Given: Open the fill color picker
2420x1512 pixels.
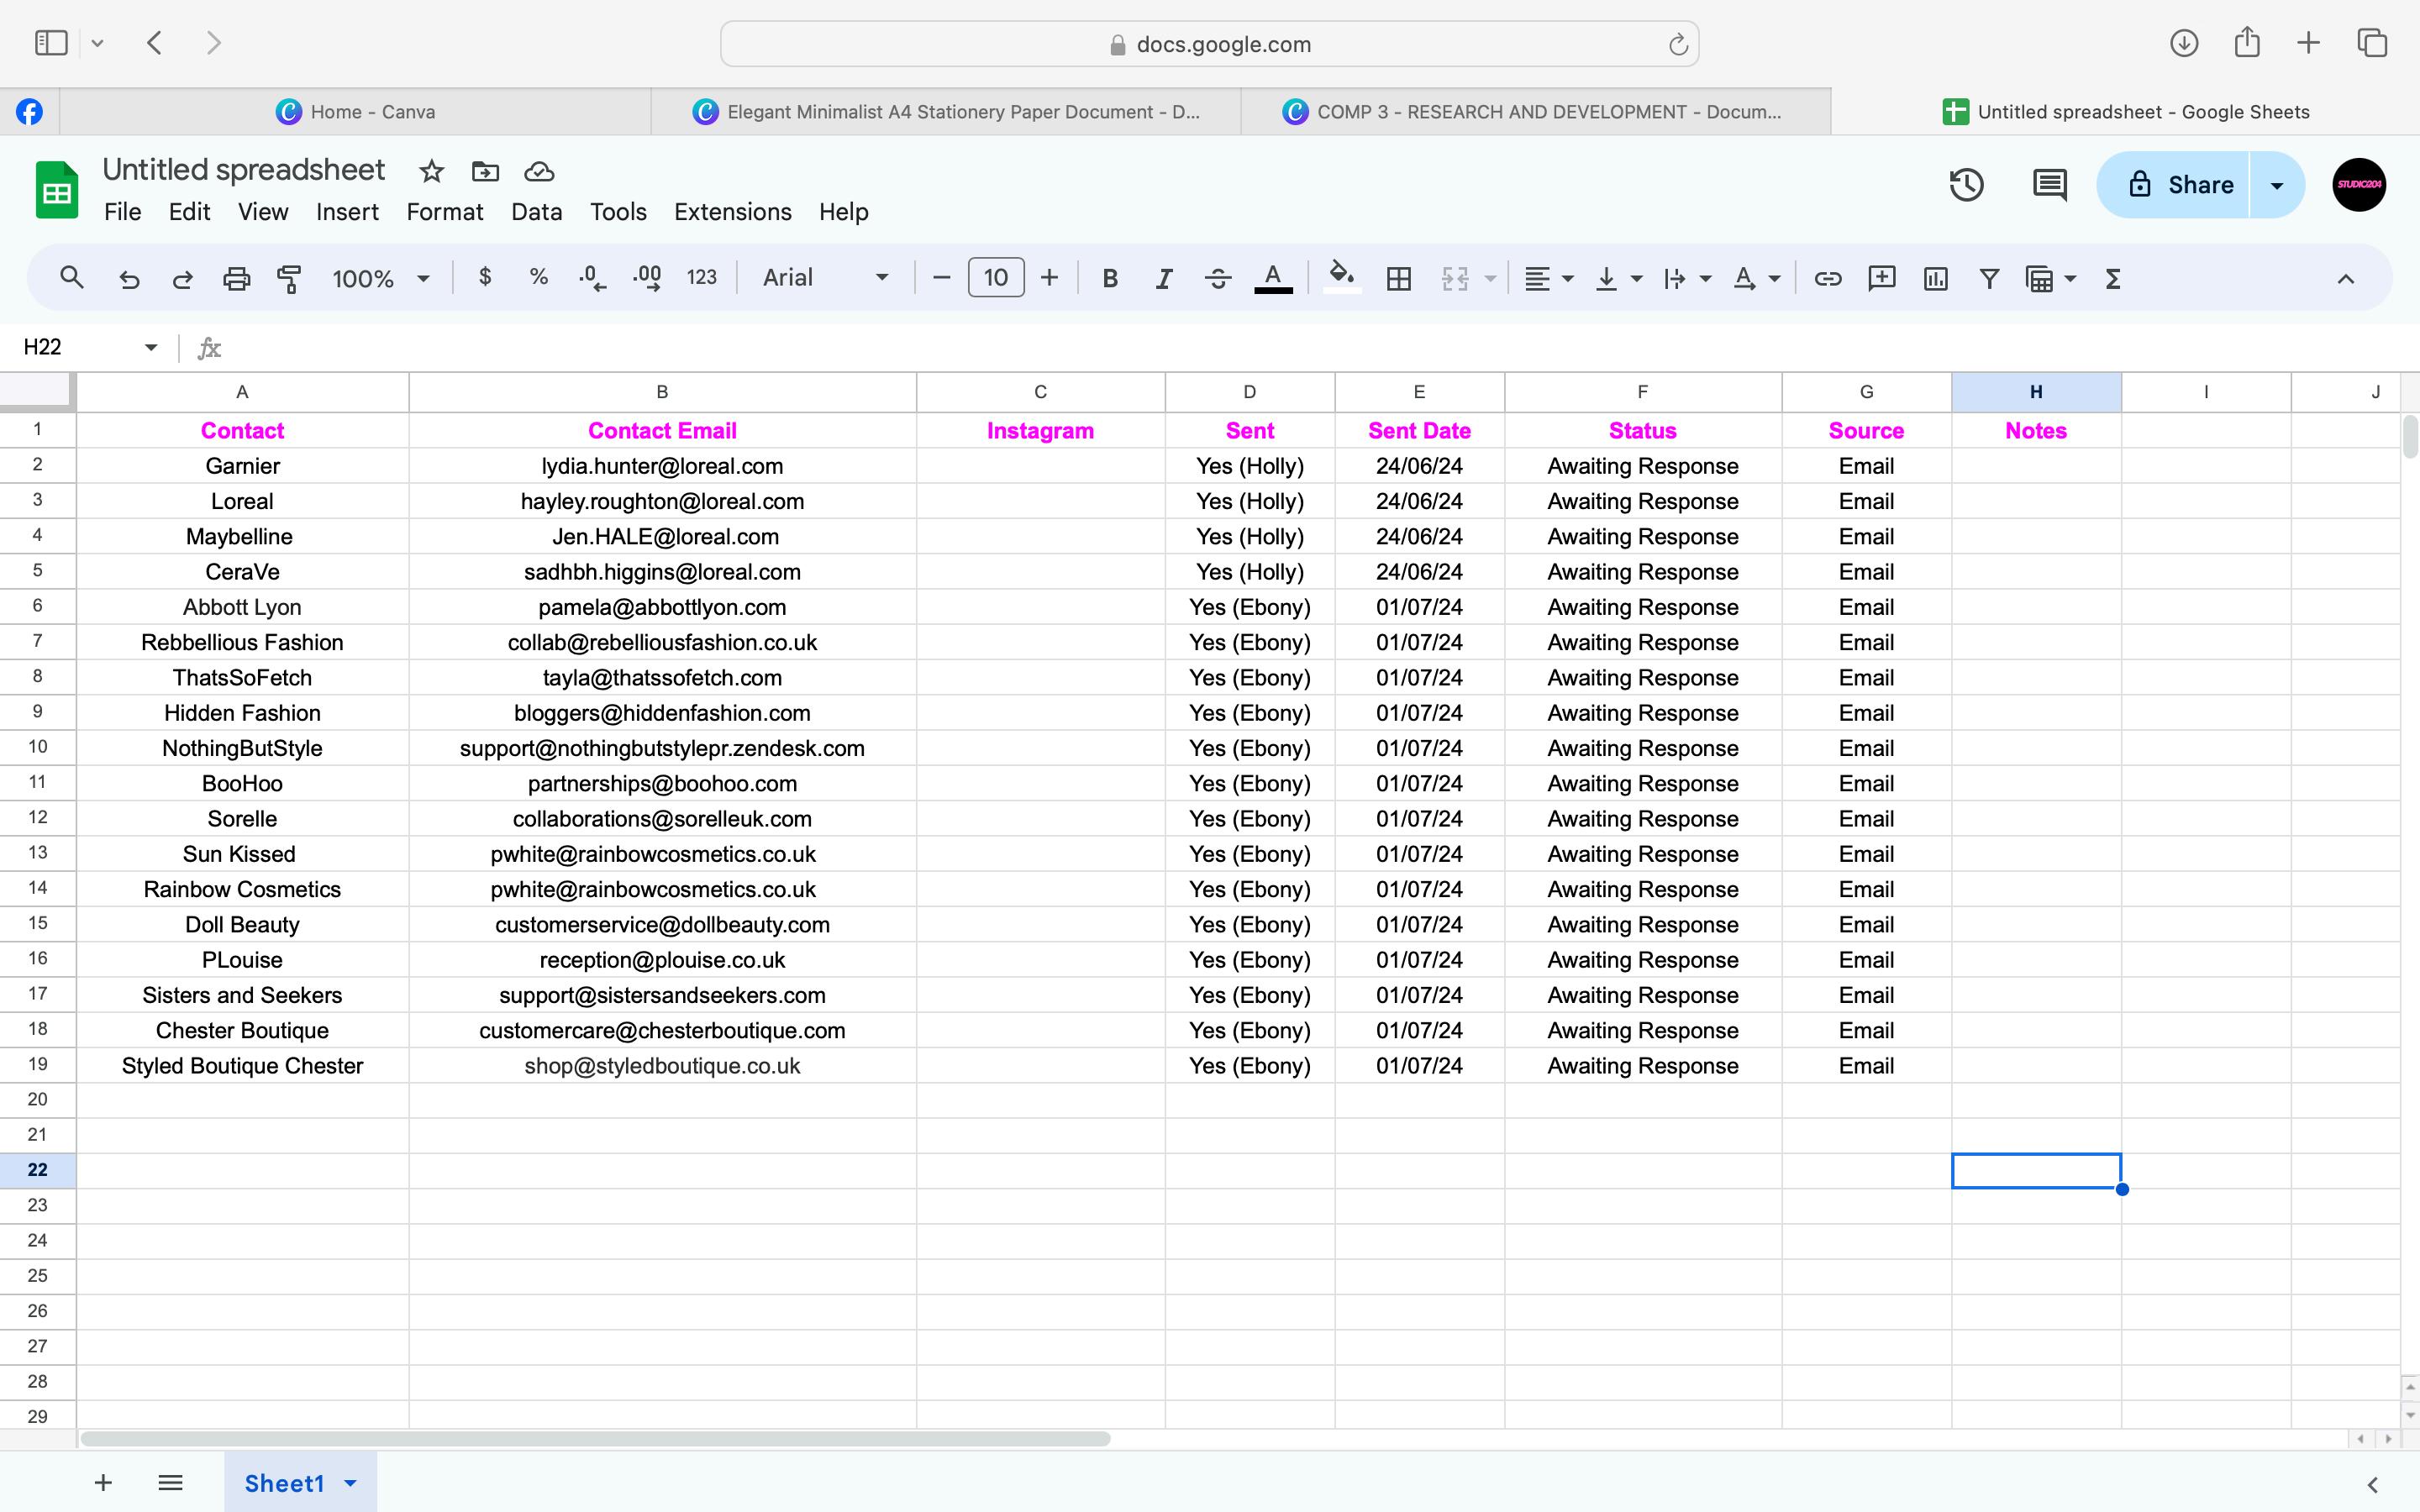Looking at the screenshot, I should point(1341,277).
